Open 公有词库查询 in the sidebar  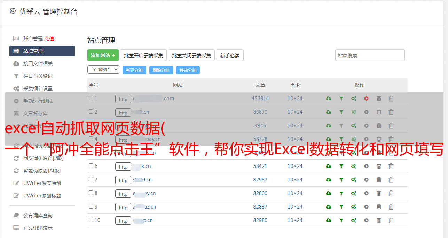(x=38, y=215)
